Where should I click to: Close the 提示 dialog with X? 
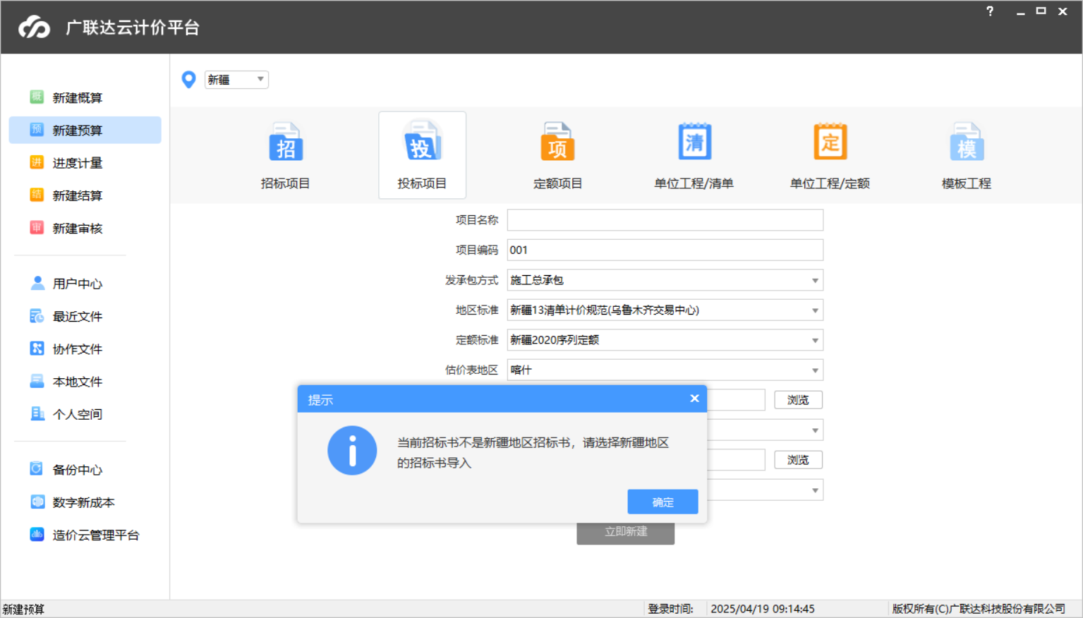(694, 399)
